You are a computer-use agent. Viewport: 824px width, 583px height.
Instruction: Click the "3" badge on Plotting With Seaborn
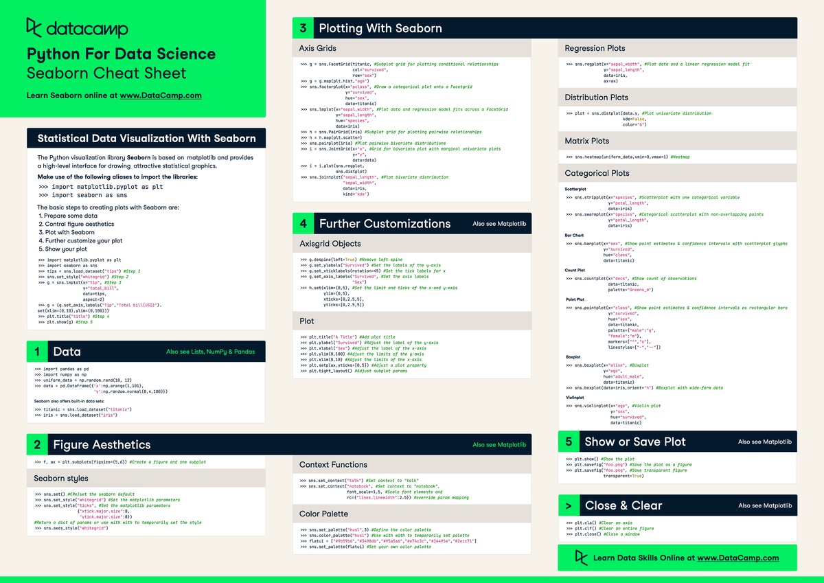pyautogui.click(x=302, y=28)
